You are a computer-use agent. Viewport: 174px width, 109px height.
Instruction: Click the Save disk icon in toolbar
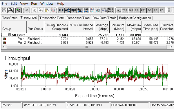pyautogui.click(x=4, y=10)
